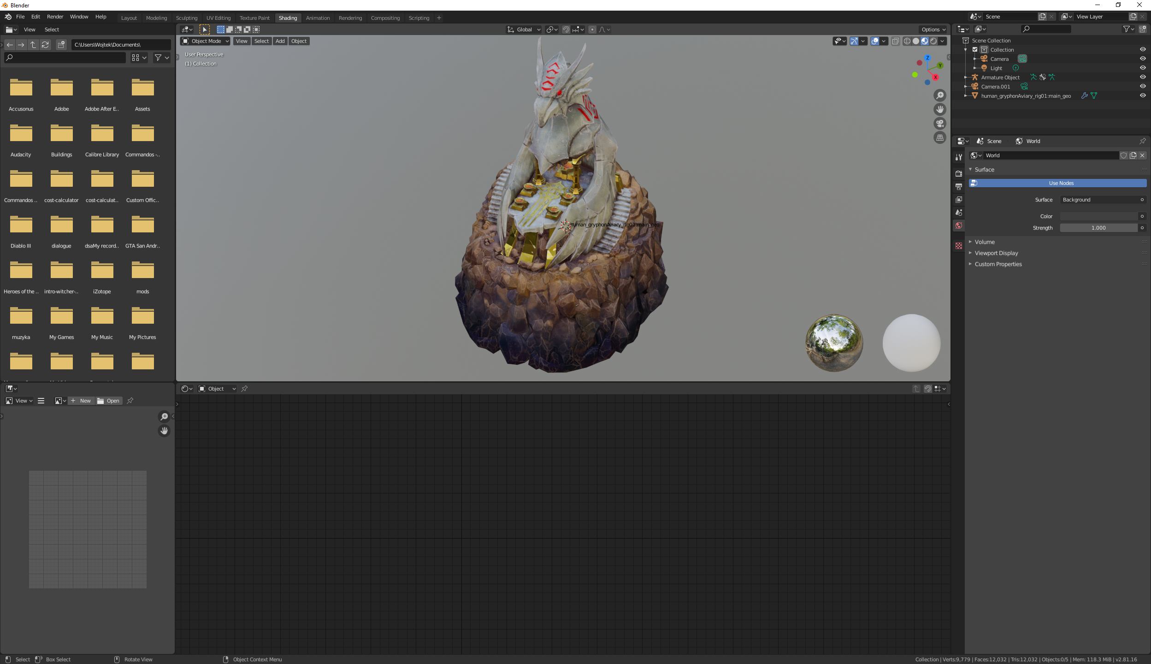This screenshot has height=664, width=1151.
Task: Open the viewport Options dropdown
Action: point(933,30)
